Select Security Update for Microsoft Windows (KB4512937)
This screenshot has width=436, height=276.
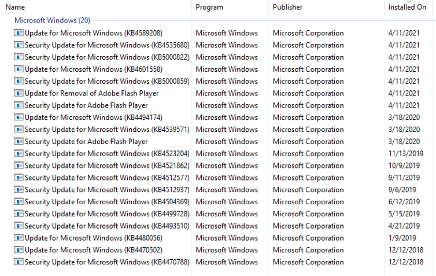[x=107, y=189]
